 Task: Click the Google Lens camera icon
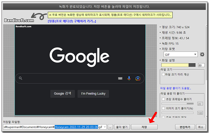point(138,78)
